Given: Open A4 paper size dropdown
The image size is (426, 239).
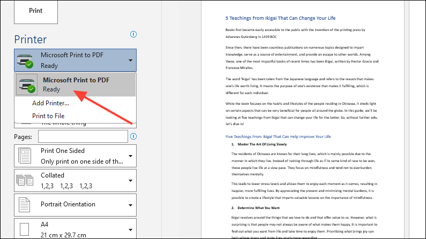Looking at the screenshot, I should coord(75,229).
